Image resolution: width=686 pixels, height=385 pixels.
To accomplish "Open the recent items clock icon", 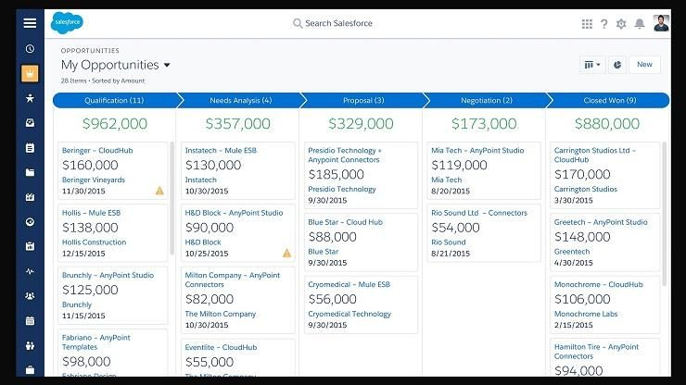I will 30,48.
